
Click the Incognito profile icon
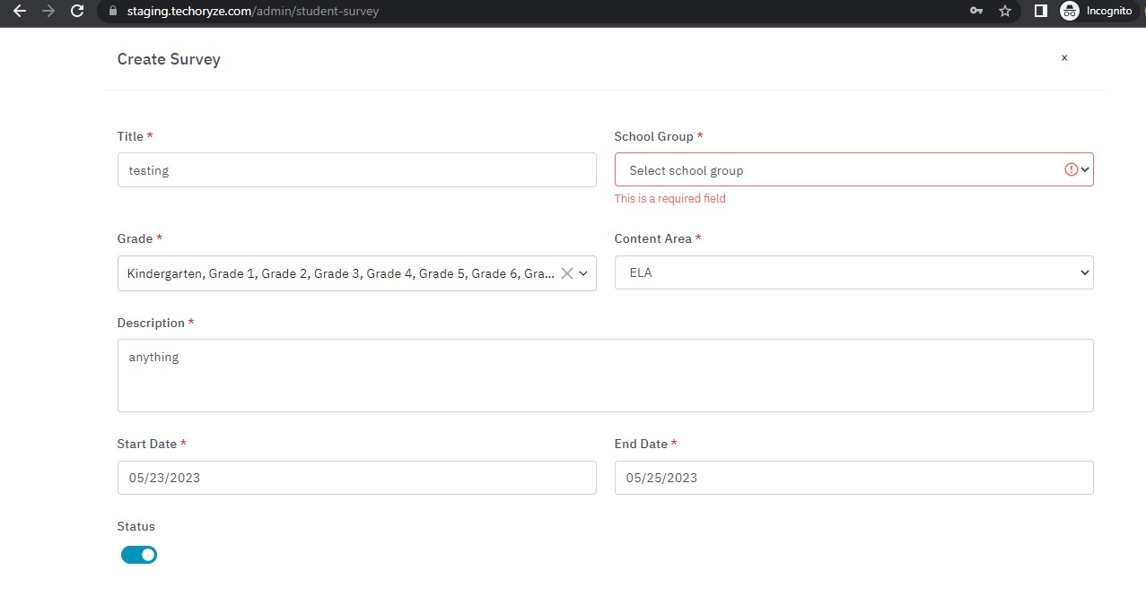coord(1069,12)
